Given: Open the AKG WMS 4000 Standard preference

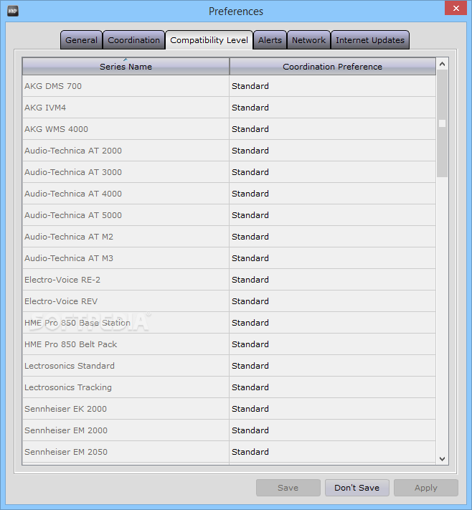Looking at the screenshot, I should [x=332, y=129].
